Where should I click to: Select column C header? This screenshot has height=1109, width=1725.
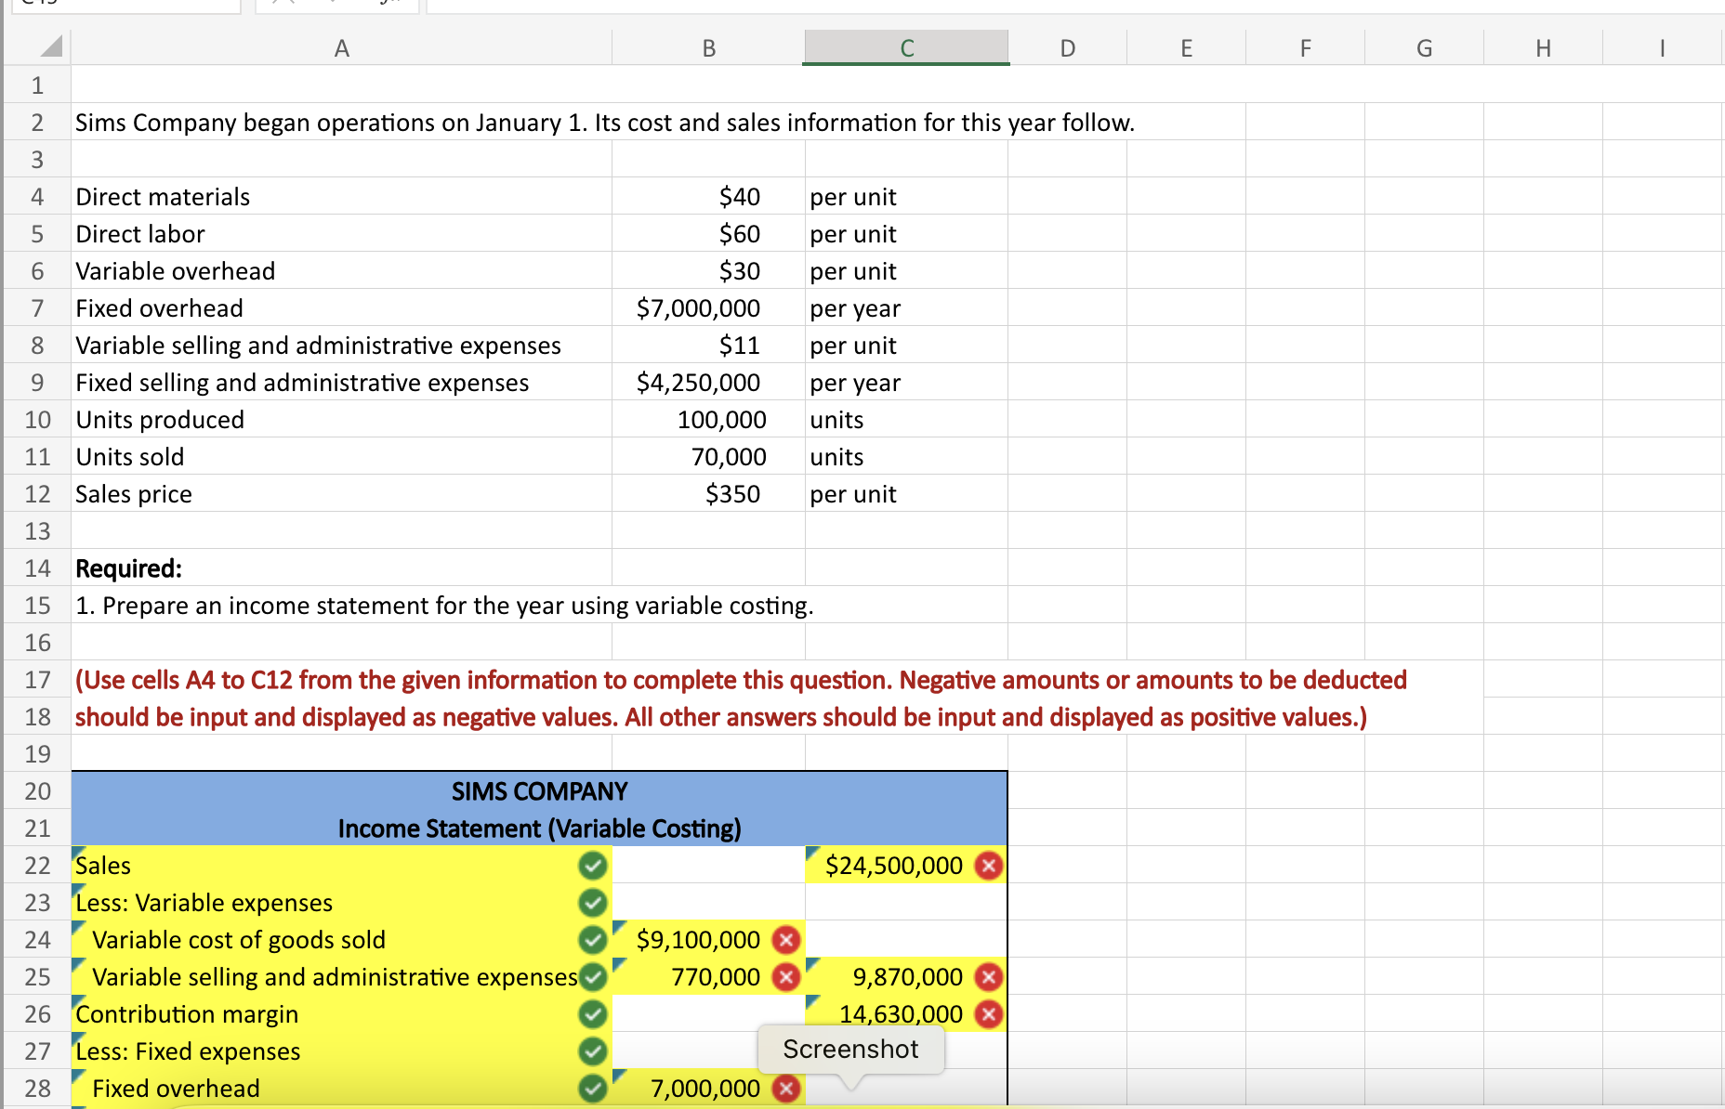(x=905, y=47)
